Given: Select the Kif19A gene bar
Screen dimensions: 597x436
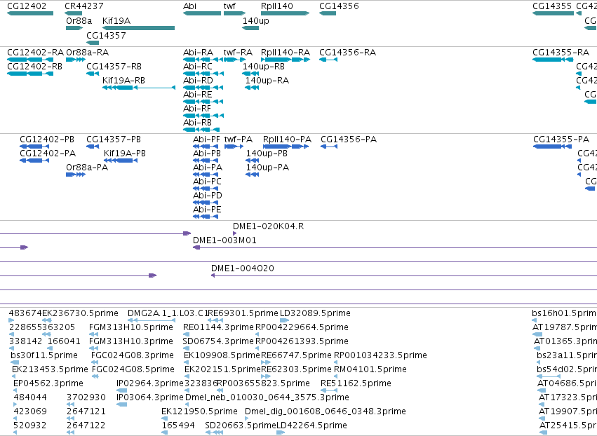Looking at the screenshot, I should coord(139,28).
